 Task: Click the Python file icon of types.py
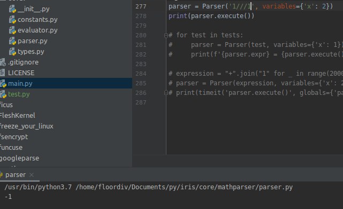(x=12, y=52)
